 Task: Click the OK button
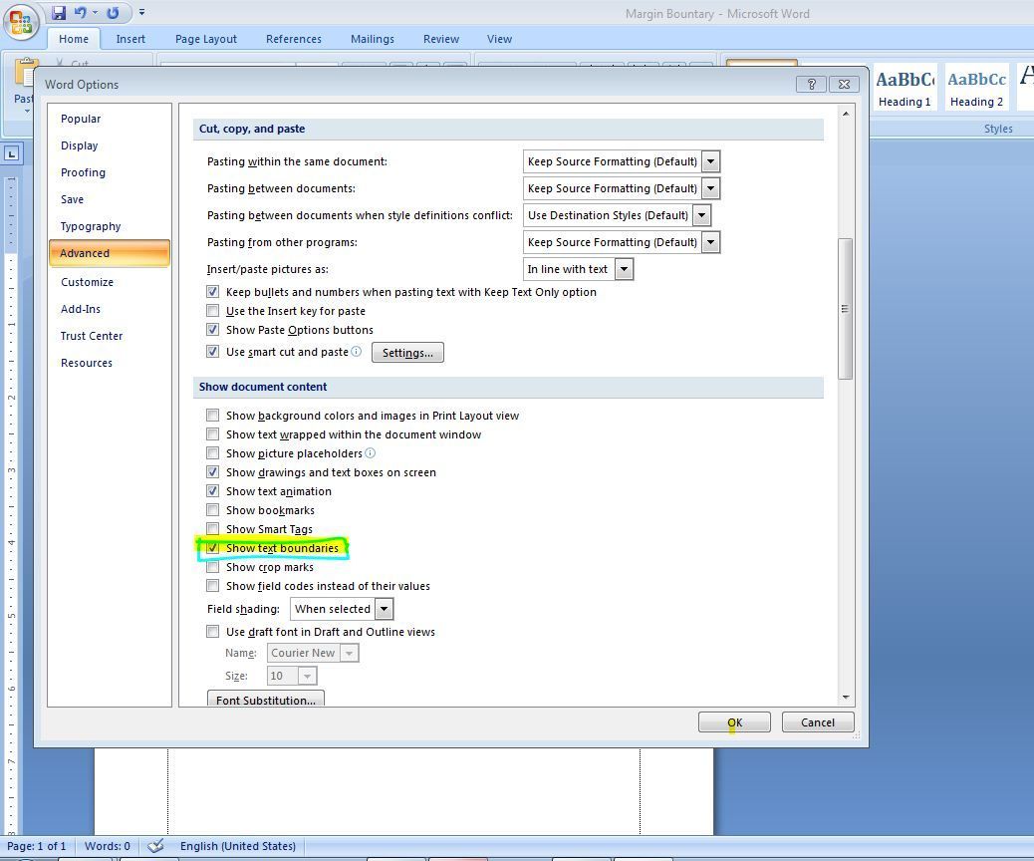(734, 721)
